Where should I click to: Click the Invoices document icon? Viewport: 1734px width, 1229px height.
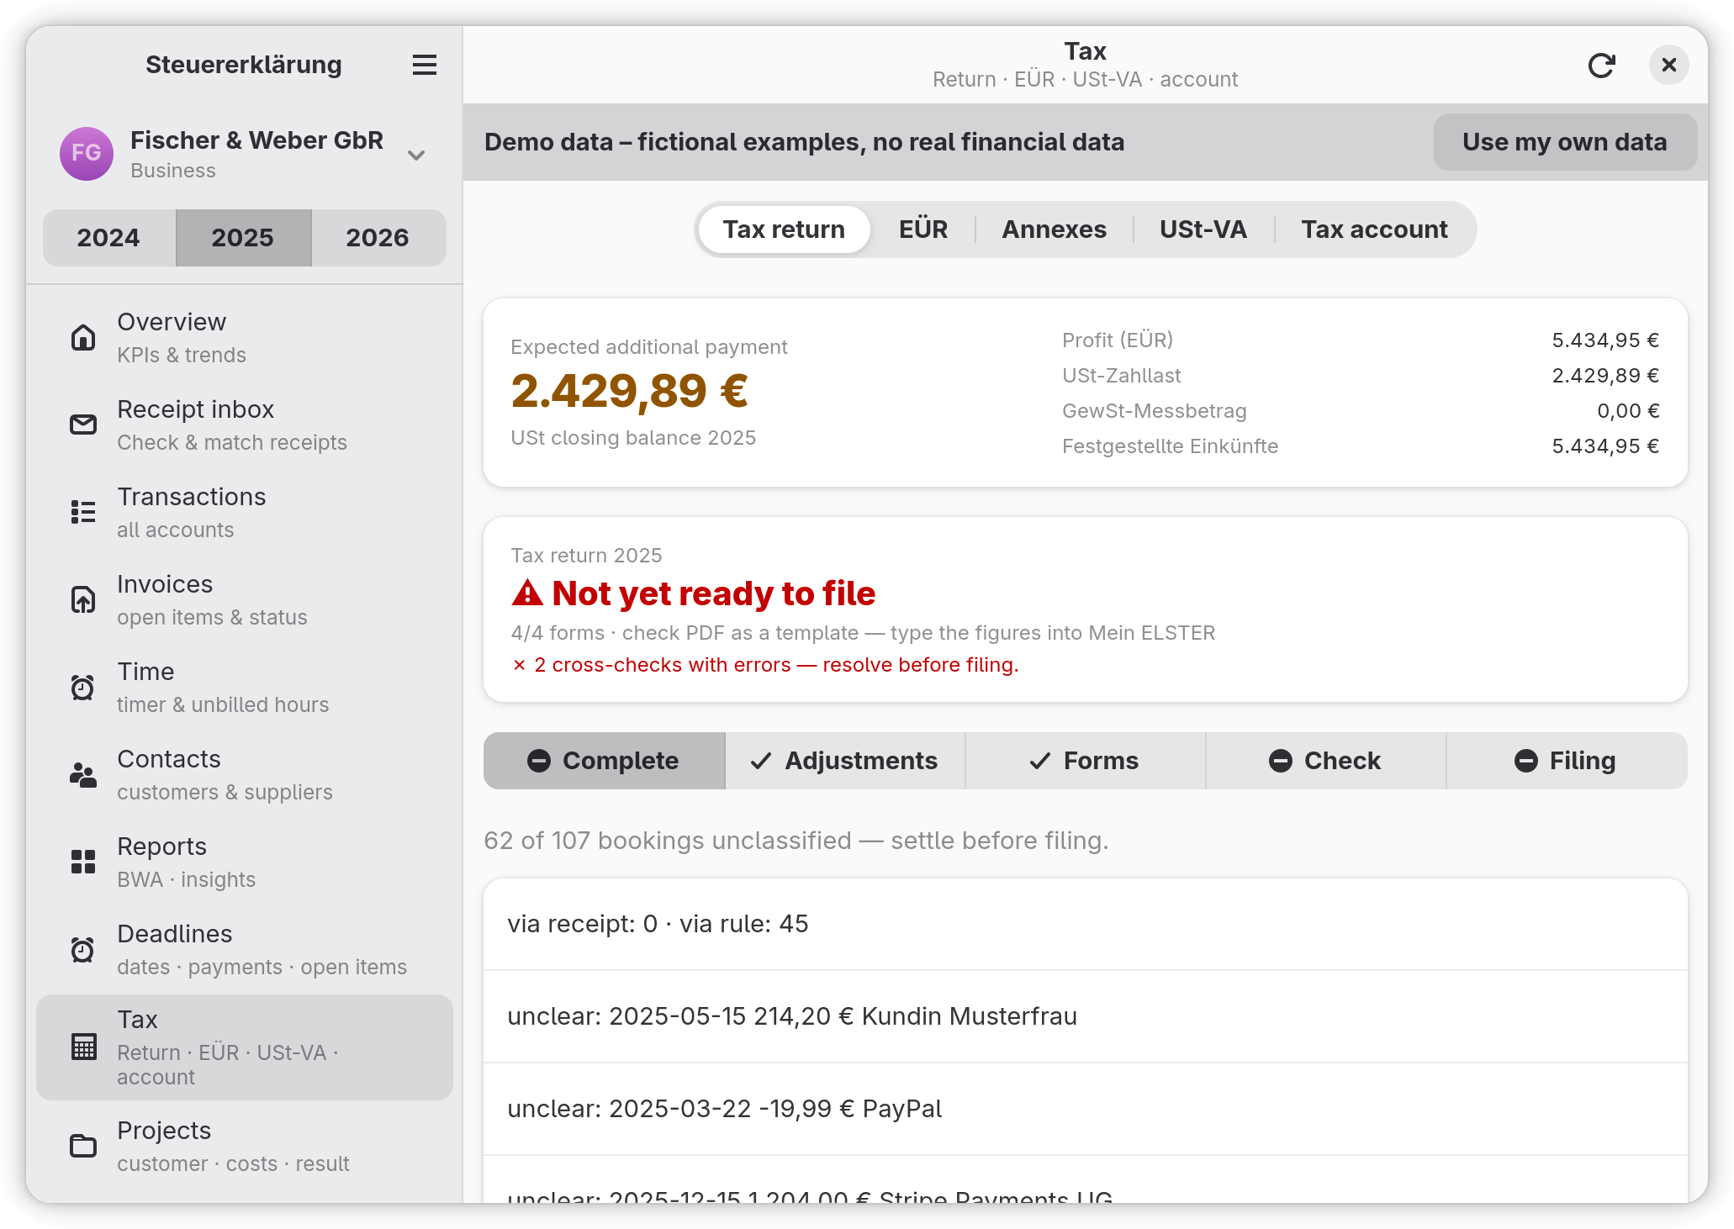(82, 599)
